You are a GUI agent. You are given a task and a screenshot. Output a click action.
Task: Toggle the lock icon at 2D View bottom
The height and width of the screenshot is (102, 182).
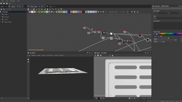click(x=150, y=98)
